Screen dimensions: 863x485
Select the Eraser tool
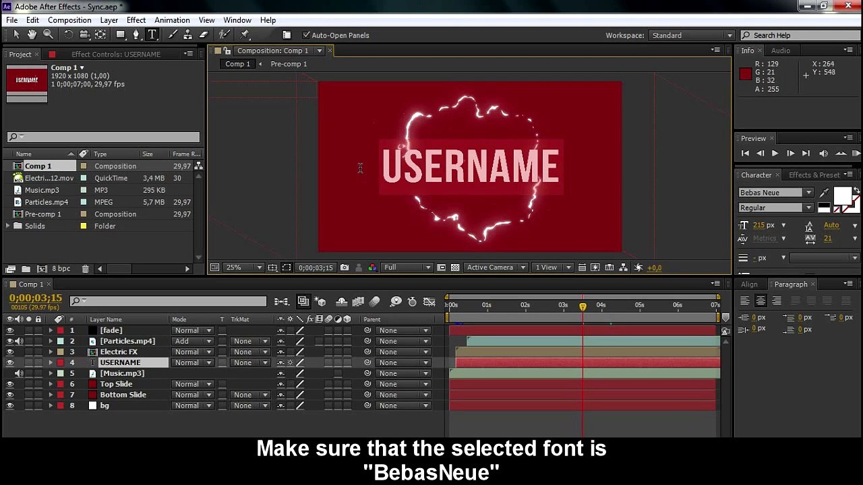203,34
